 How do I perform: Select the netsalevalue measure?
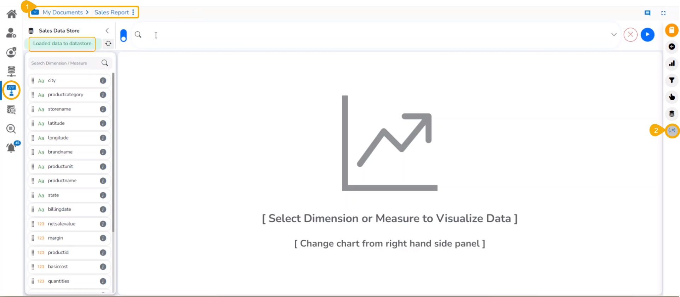[x=62, y=224]
